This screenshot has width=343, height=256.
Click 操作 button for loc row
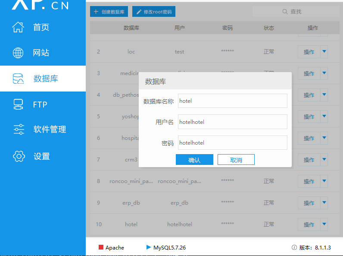click(309, 52)
